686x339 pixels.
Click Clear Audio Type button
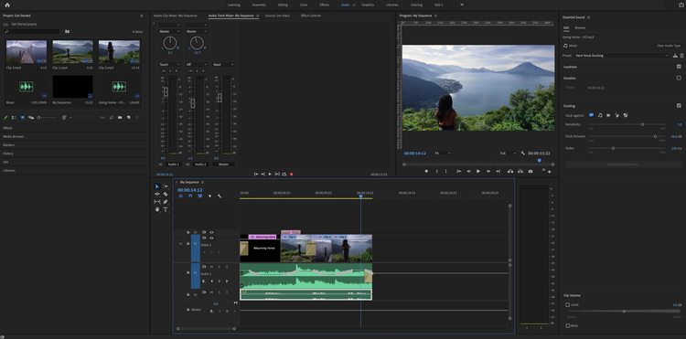pyautogui.click(x=669, y=46)
